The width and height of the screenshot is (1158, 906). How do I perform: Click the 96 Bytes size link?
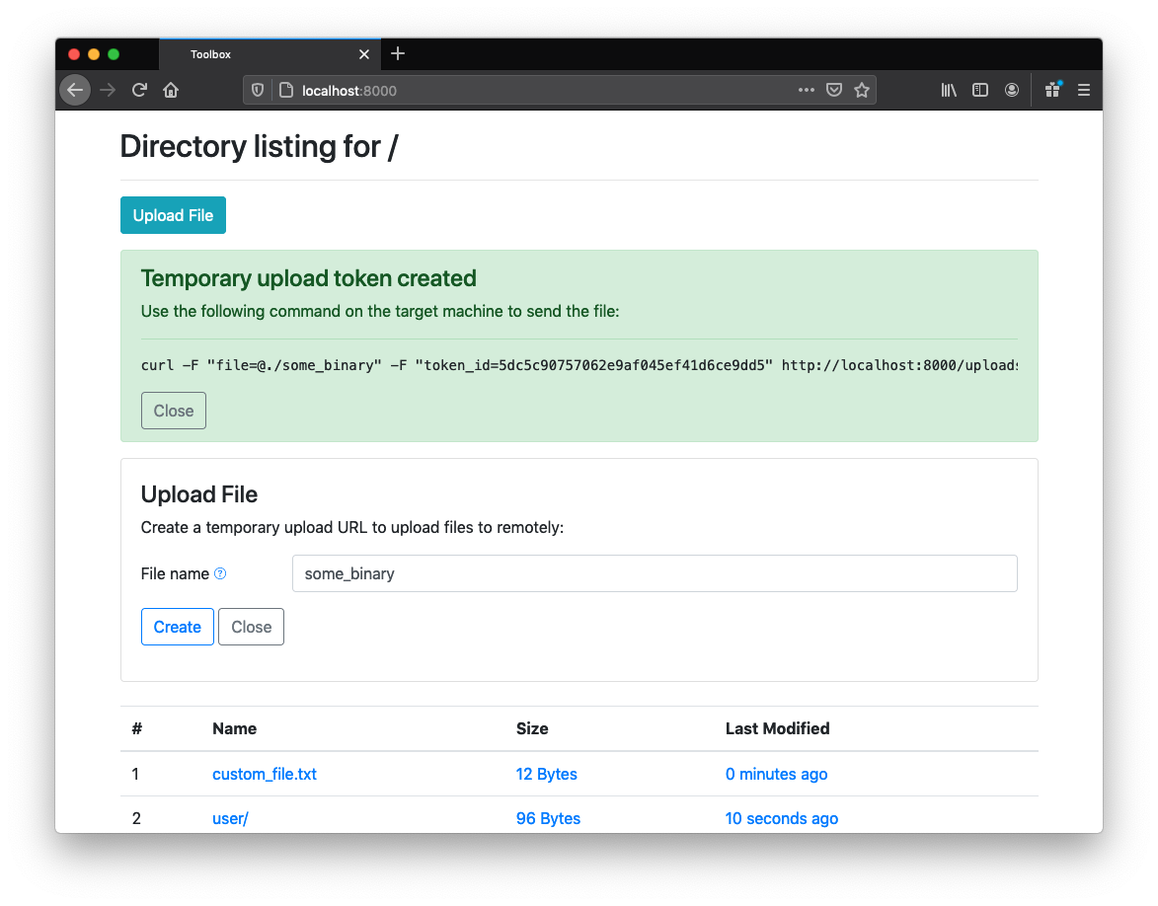[x=548, y=818]
